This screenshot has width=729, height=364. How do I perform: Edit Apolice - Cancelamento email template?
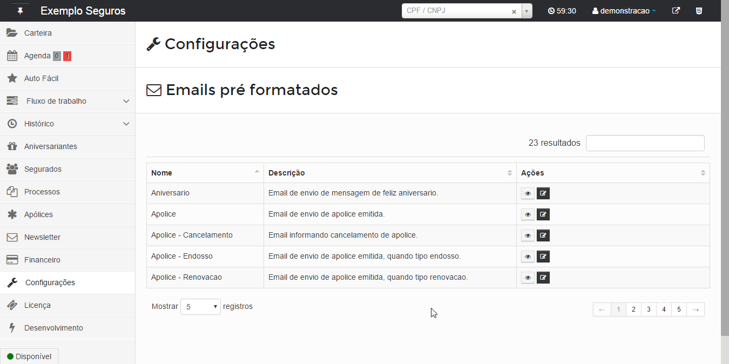(543, 235)
